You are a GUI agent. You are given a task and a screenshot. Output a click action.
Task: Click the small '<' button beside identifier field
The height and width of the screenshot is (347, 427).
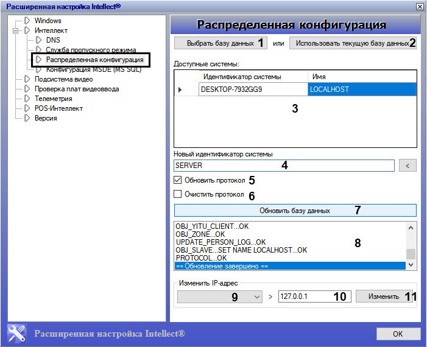point(408,166)
